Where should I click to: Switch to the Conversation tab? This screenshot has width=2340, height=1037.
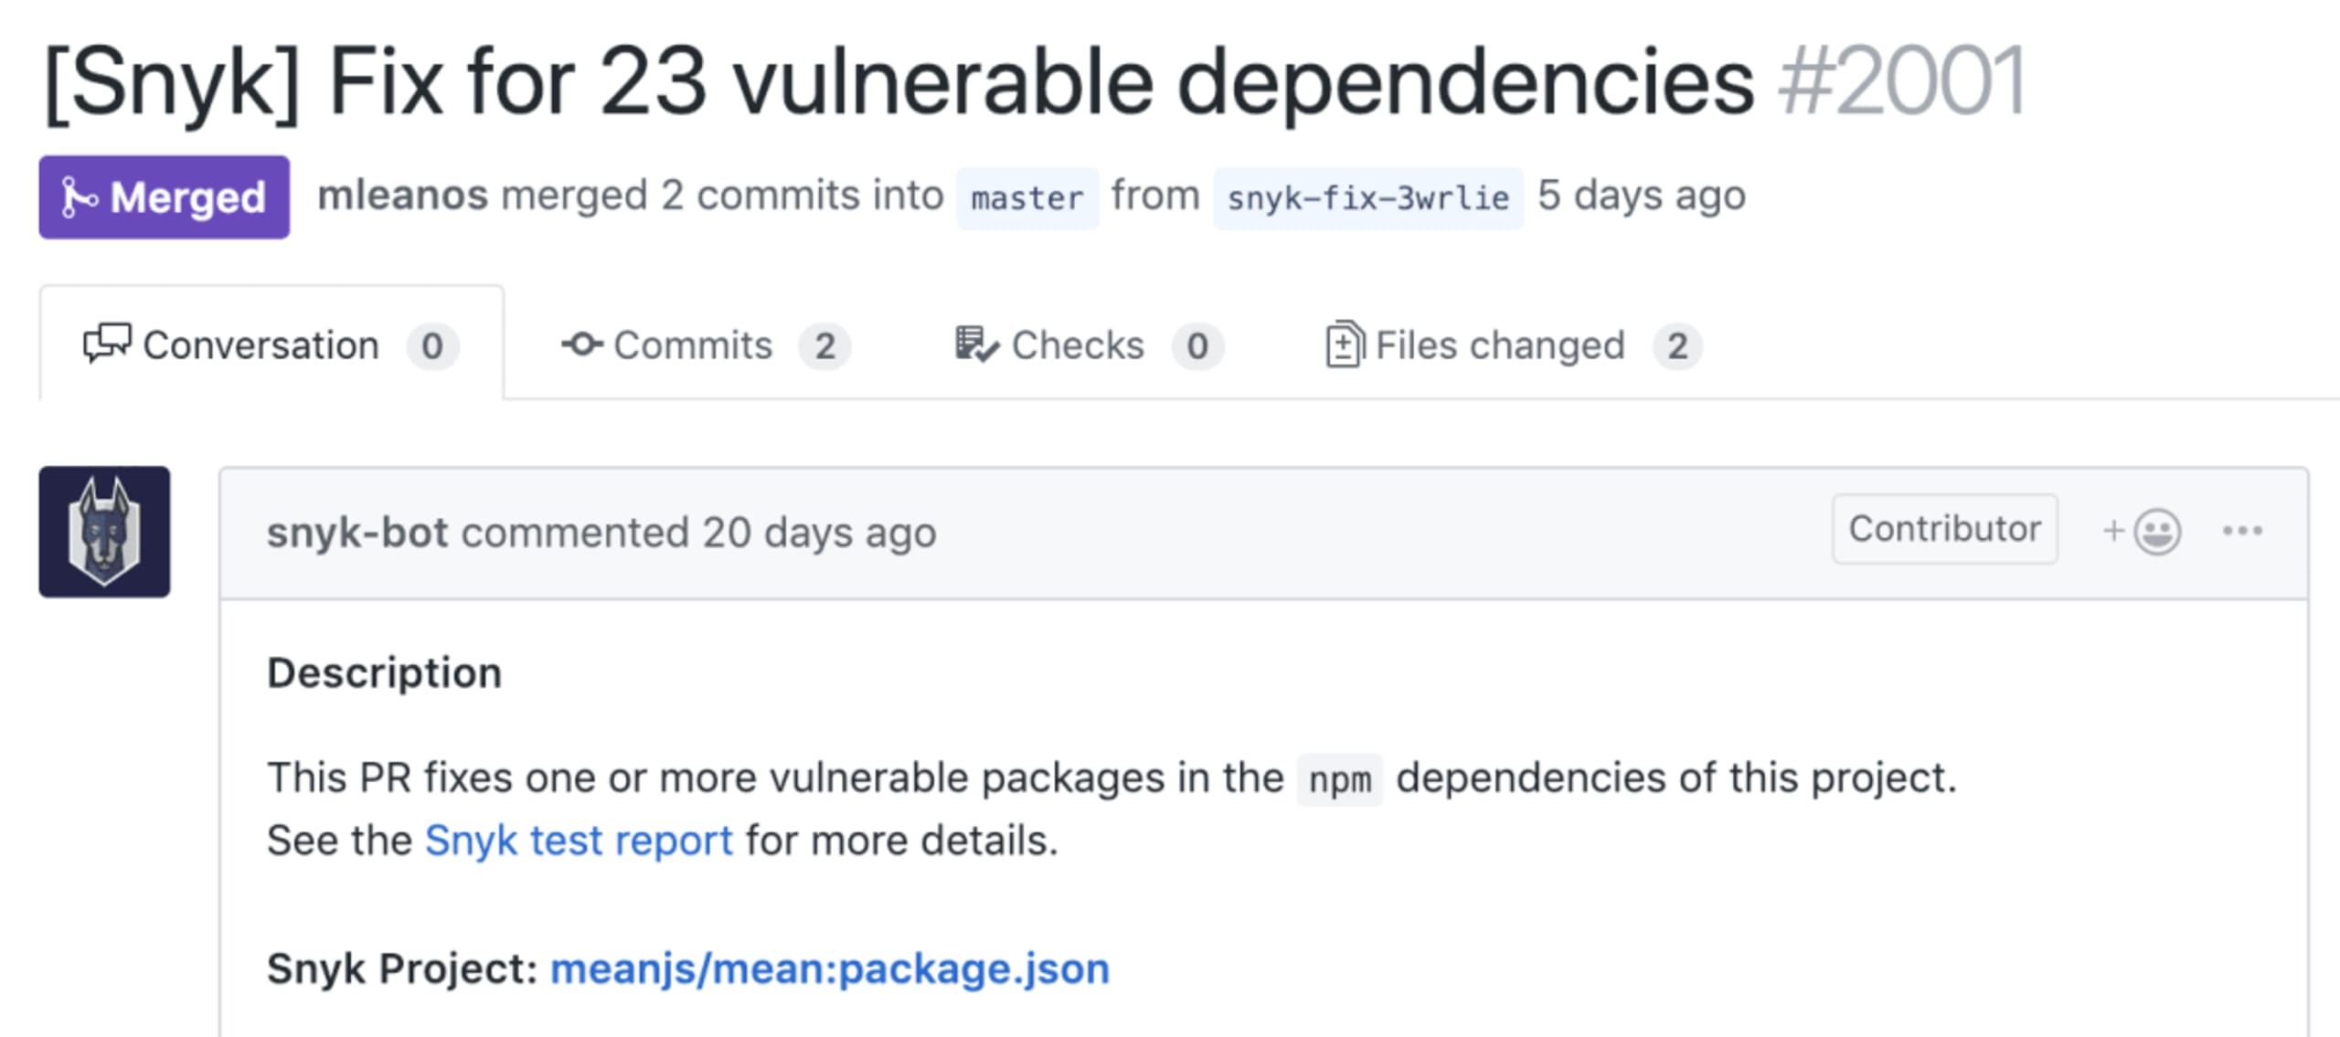261,345
